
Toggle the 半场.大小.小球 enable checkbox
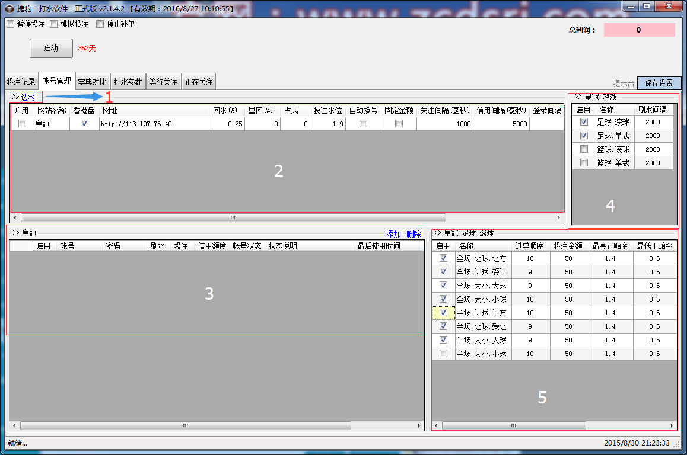[x=443, y=354]
